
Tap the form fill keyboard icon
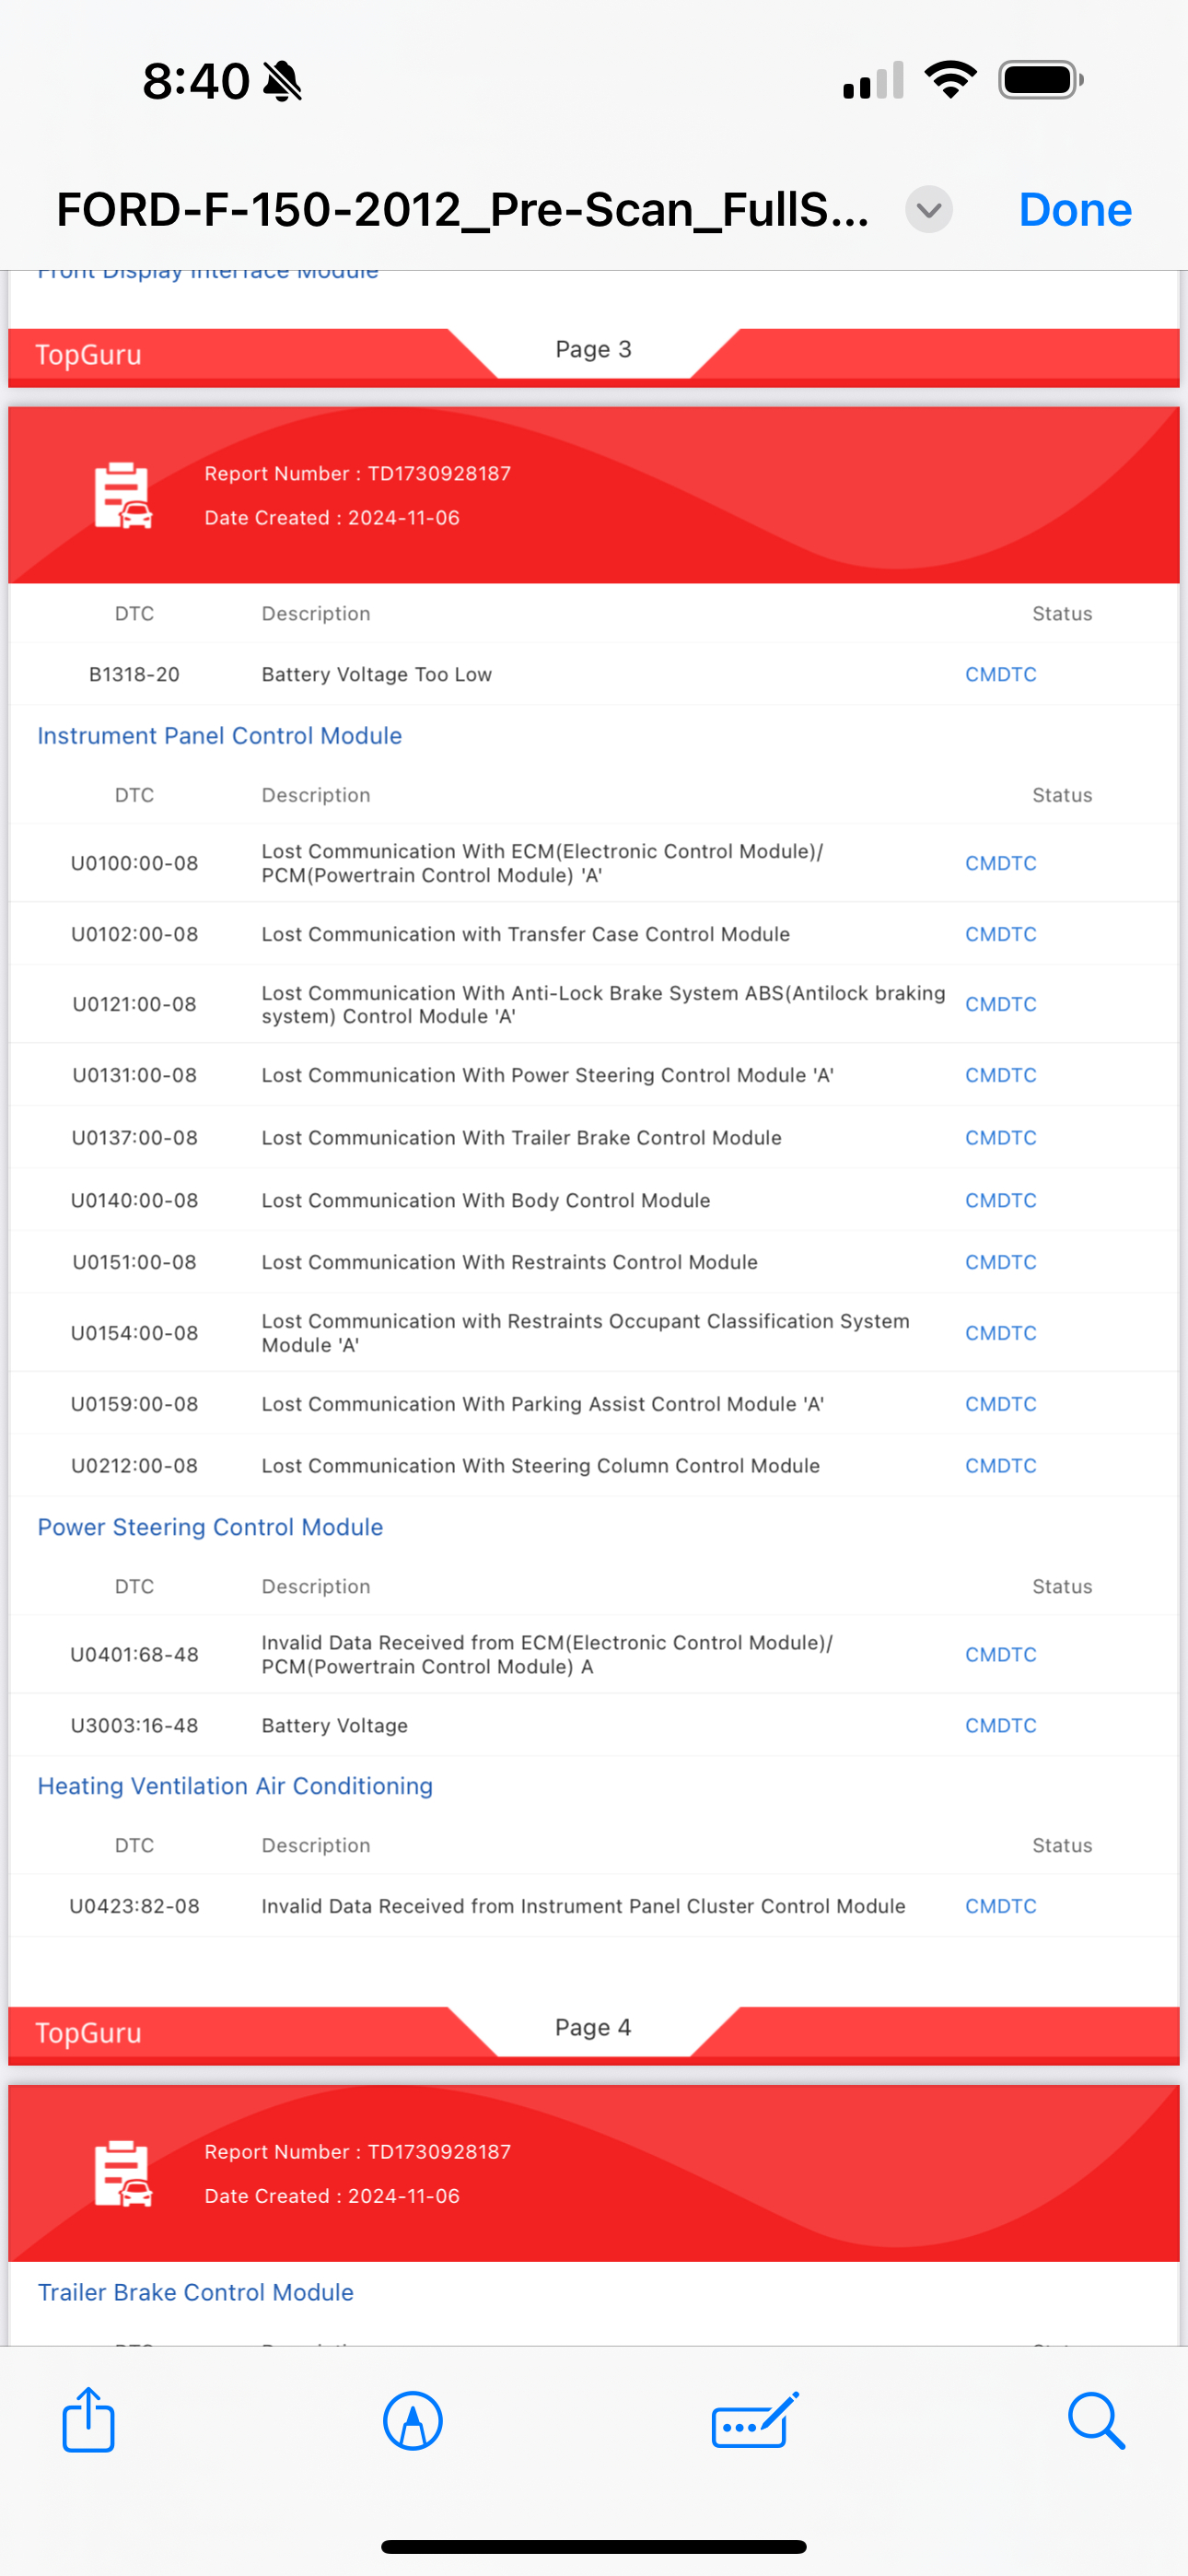pos(755,2421)
